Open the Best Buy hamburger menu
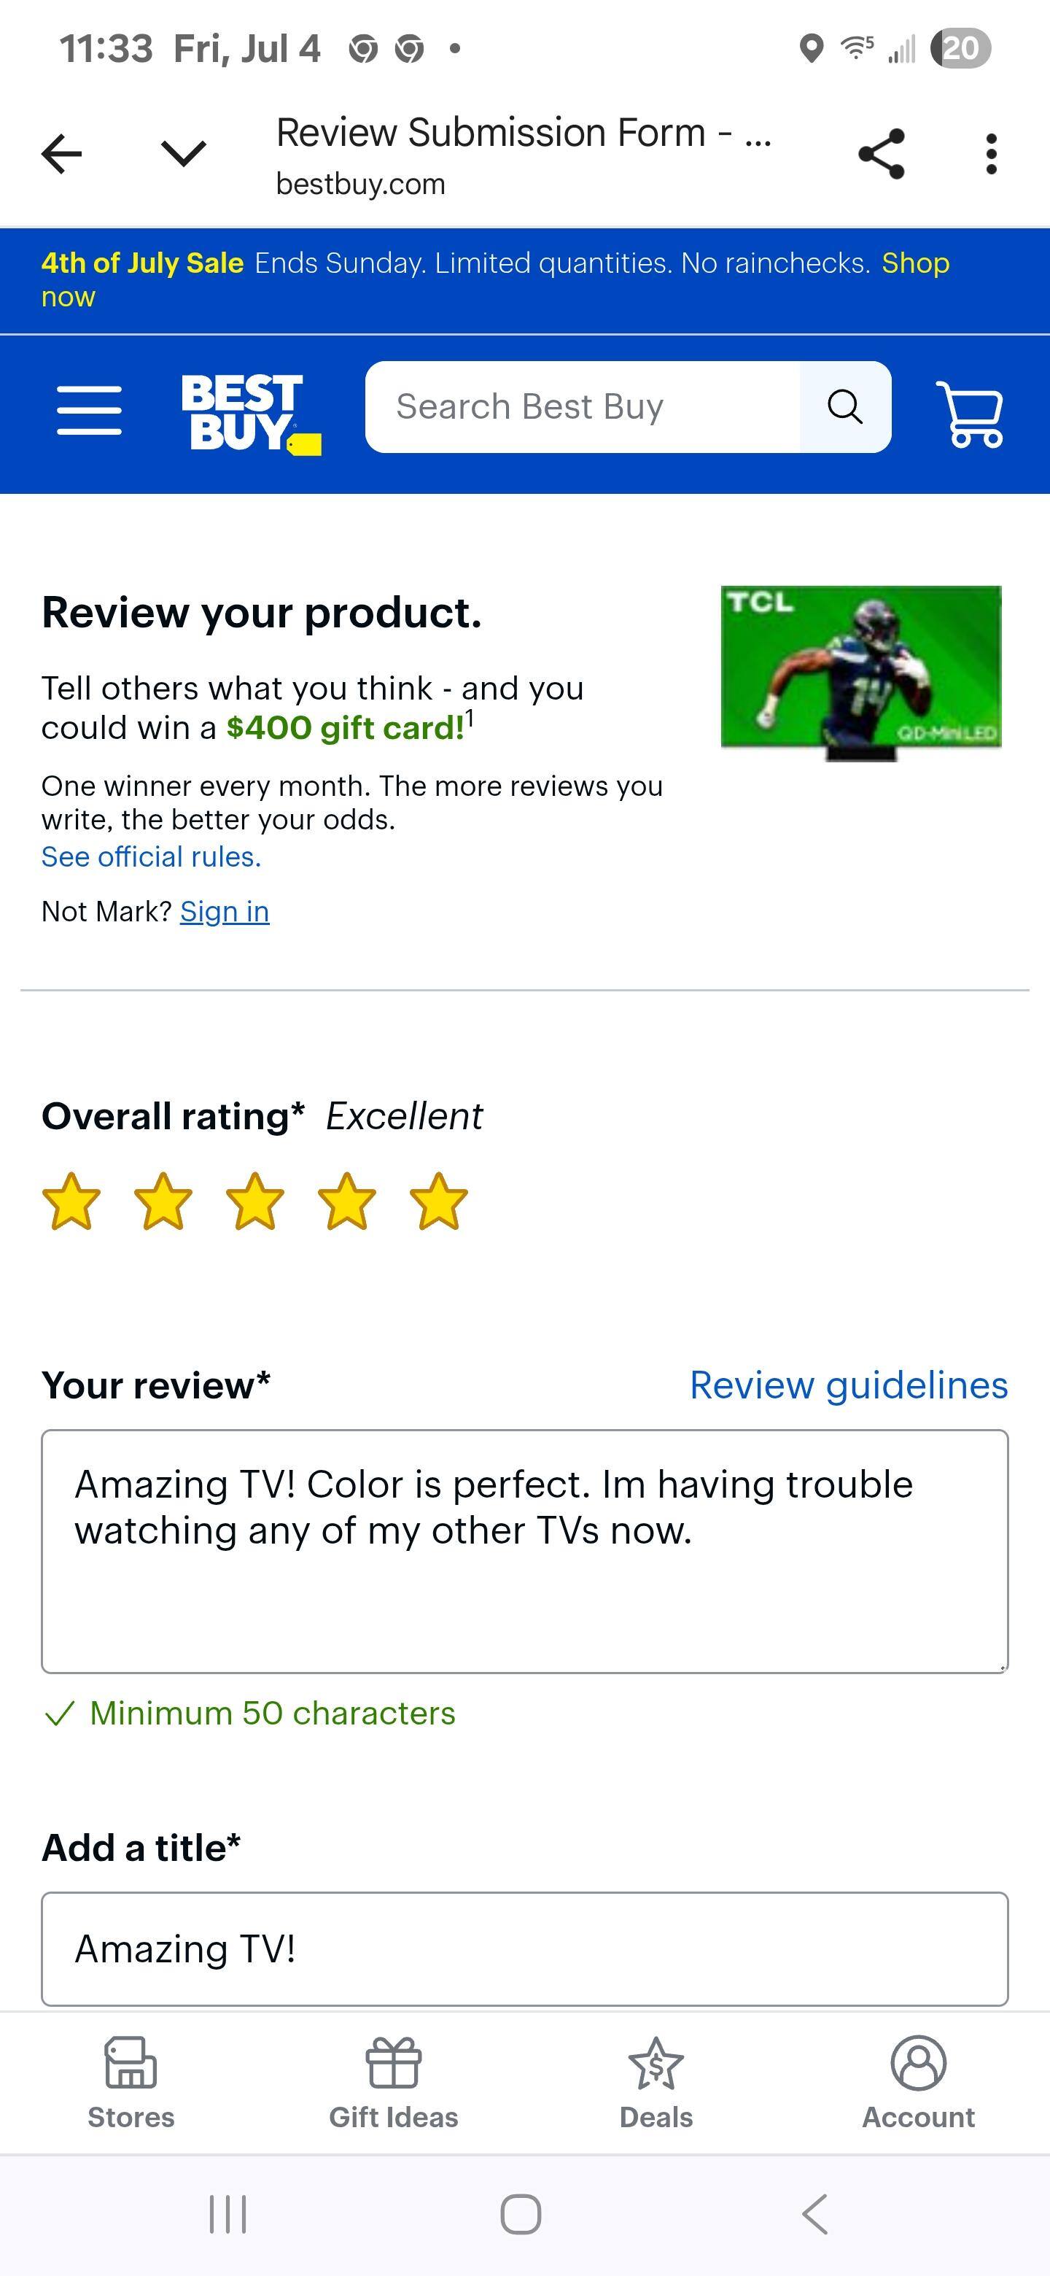Viewport: 1050px width, 2276px height. [x=89, y=410]
